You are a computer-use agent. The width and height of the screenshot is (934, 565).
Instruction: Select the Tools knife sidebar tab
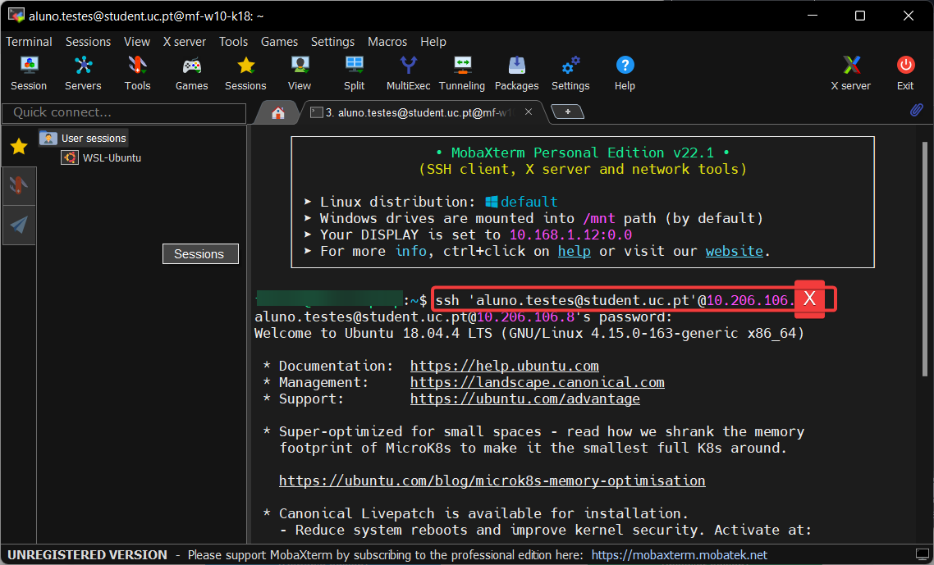19,186
